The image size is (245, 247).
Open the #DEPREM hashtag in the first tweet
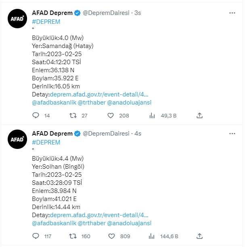46,21
